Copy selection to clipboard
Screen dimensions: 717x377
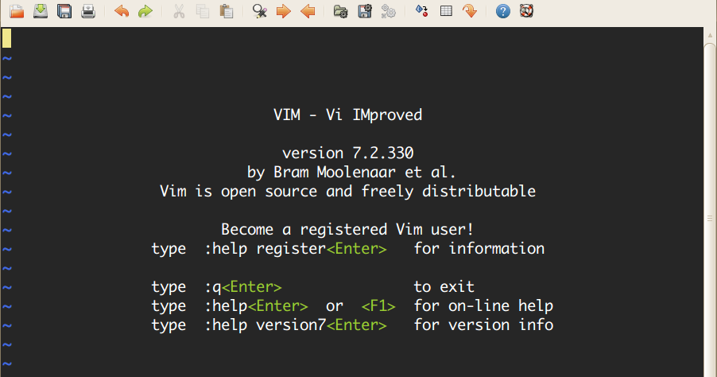203,11
